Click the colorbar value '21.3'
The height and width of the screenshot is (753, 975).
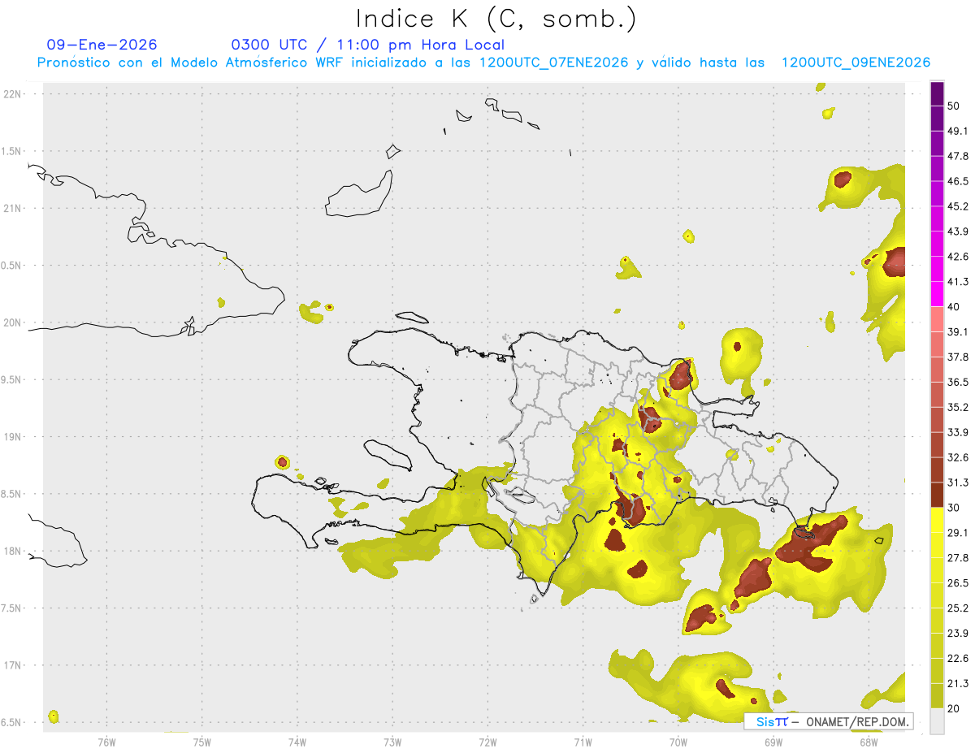pyautogui.click(x=958, y=684)
